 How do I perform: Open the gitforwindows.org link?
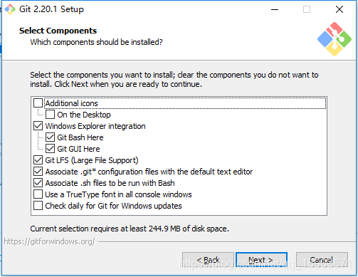tap(49, 241)
